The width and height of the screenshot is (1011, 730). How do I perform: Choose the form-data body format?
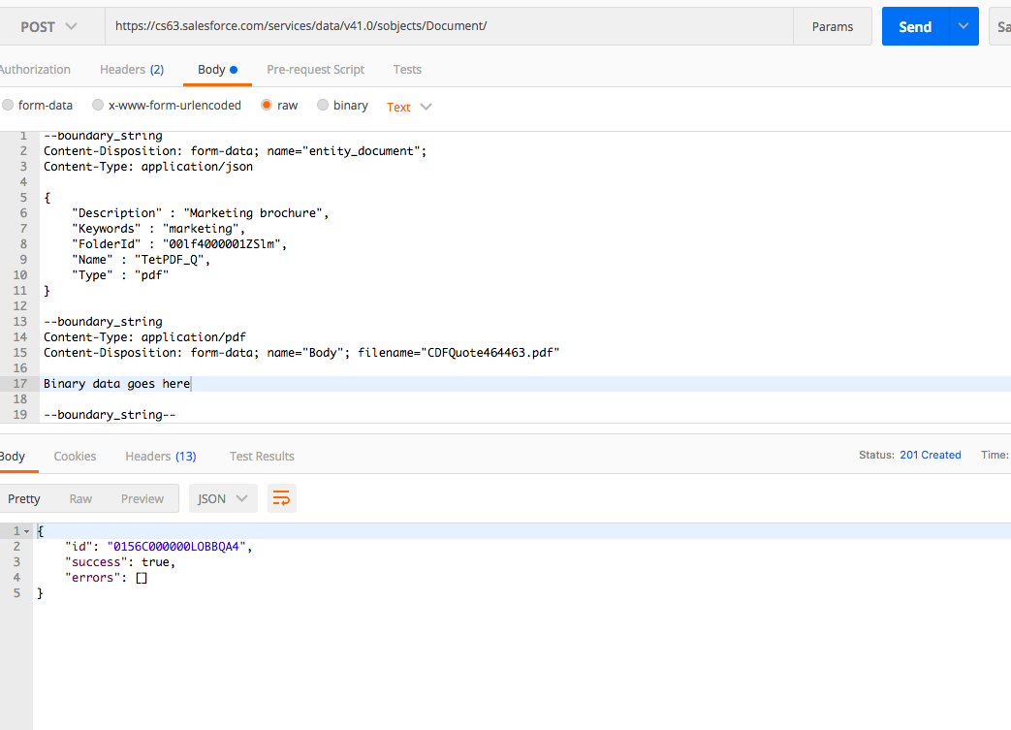[8, 105]
